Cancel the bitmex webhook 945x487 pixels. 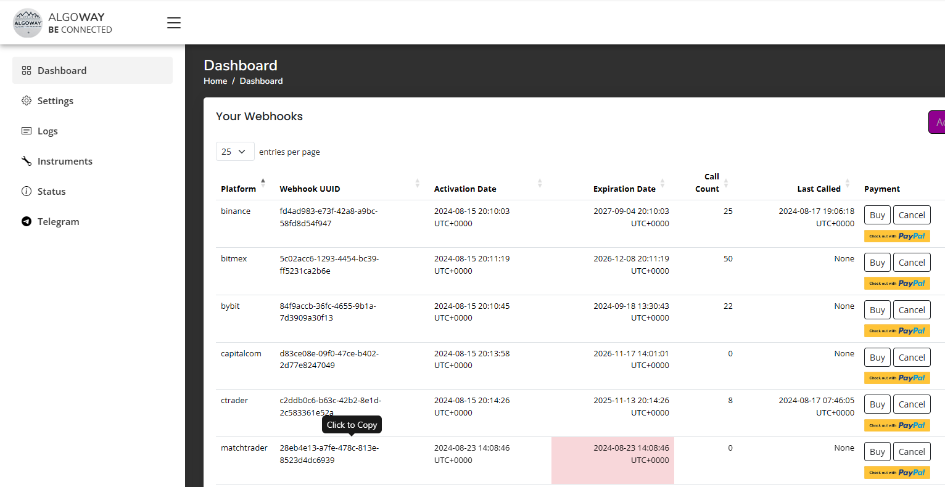tap(912, 263)
